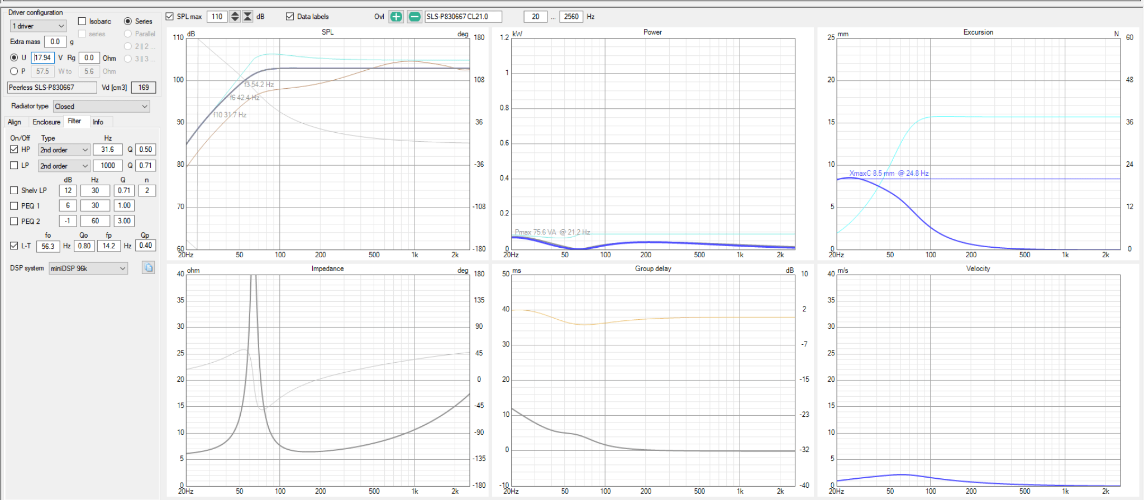
Task: Click the f10 31.7 Hz data label
Action: (x=230, y=115)
